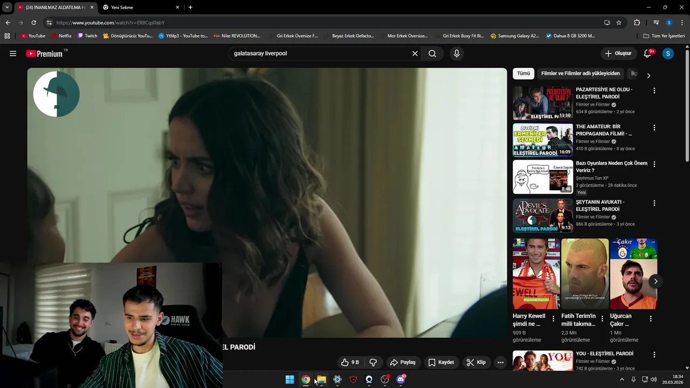Screen dimensions: 690x388
Task: Open volume control in system tray
Action: 653,379
